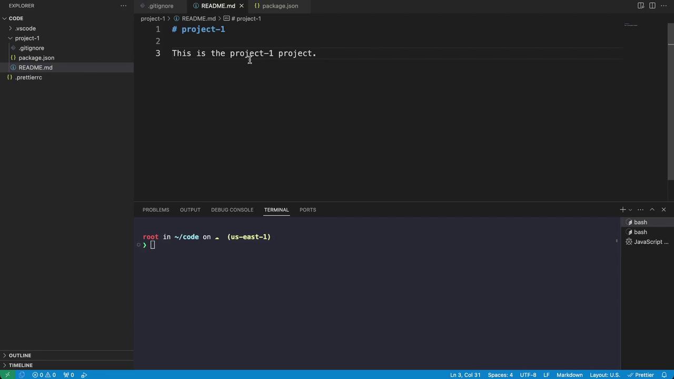Image resolution: width=674 pixels, height=379 pixels.
Task: Open the .prettierrc file
Action: click(x=28, y=77)
